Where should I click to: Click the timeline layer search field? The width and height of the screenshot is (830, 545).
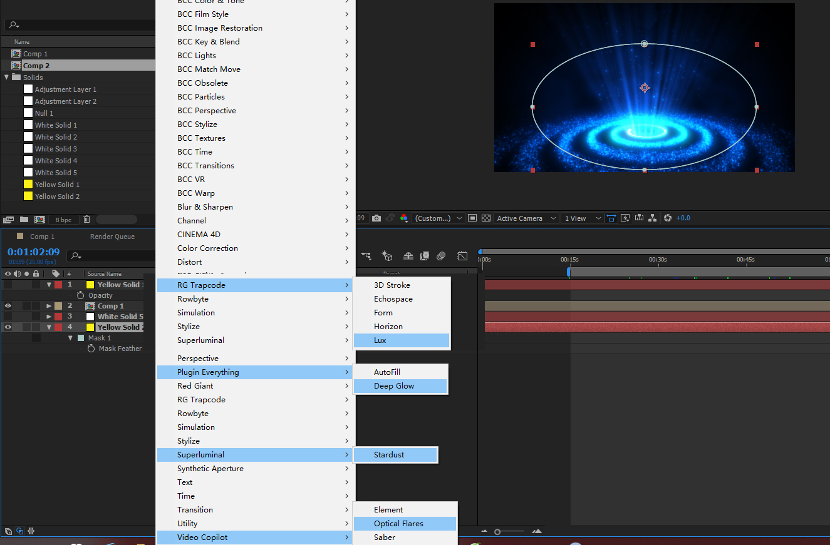click(112, 255)
